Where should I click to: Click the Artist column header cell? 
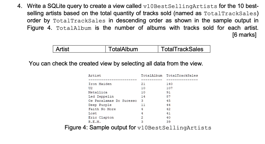coord(79,49)
